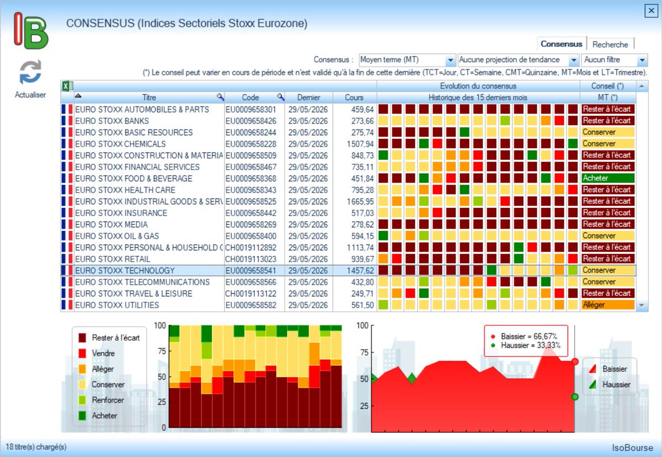Click the Alléger legend swatch
Image resolution: width=662 pixels, height=457 pixels.
click(x=82, y=369)
